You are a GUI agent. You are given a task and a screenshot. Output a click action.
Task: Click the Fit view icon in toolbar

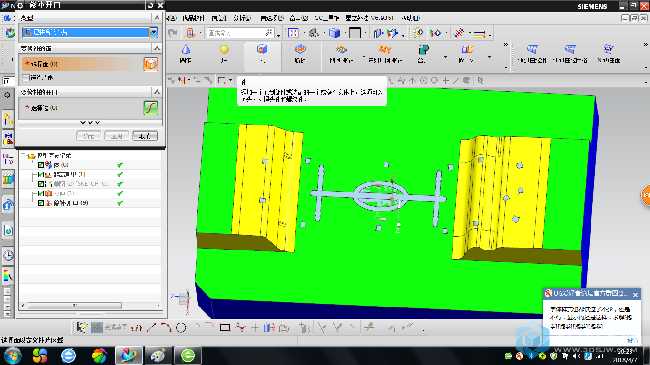(x=293, y=33)
